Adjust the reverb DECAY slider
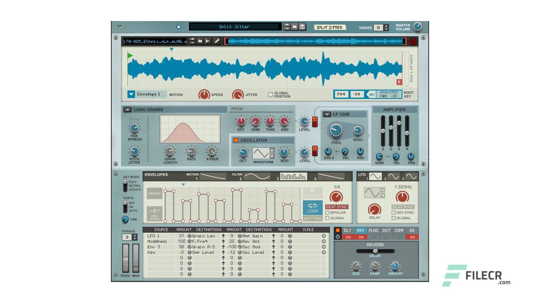The image size is (540, 303). tap(375, 250)
